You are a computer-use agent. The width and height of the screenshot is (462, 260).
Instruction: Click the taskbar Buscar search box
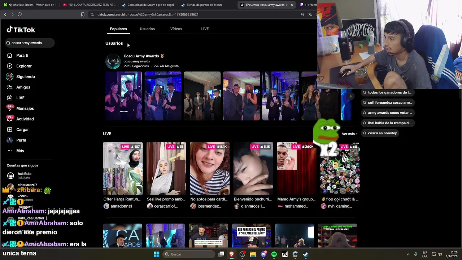(188, 254)
